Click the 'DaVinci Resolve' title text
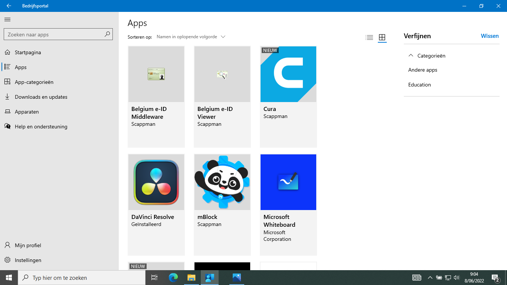 pyautogui.click(x=153, y=217)
